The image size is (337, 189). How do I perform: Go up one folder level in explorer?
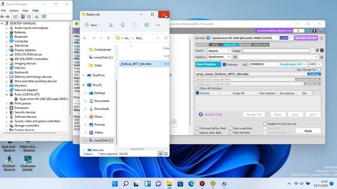click(x=108, y=38)
